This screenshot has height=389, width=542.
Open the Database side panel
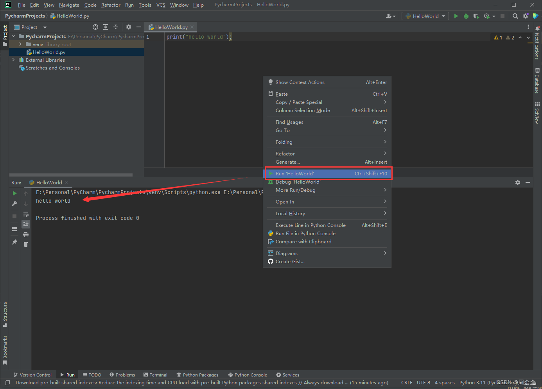pyautogui.click(x=537, y=80)
